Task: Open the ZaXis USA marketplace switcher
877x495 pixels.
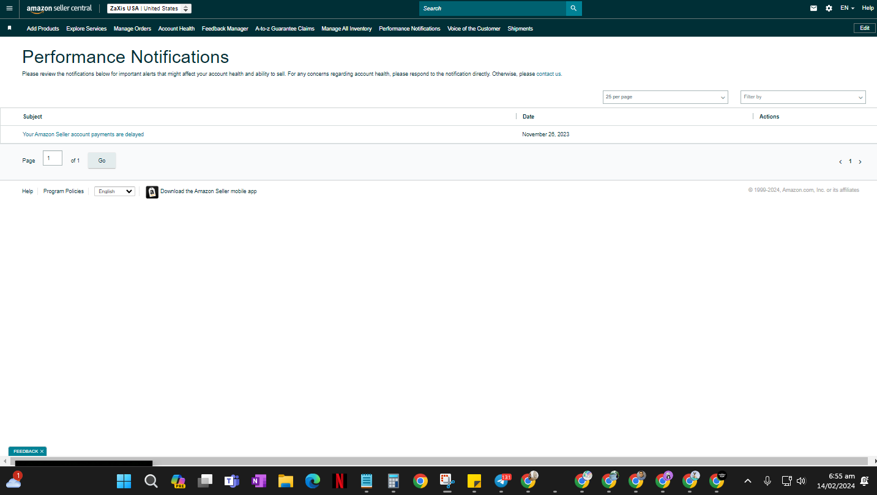Action: coord(149,9)
